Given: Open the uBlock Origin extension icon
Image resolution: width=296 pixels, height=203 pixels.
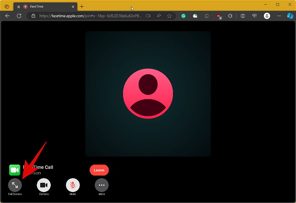Looking at the screenshot, I should pyautogui.click(x=219, y=16).
